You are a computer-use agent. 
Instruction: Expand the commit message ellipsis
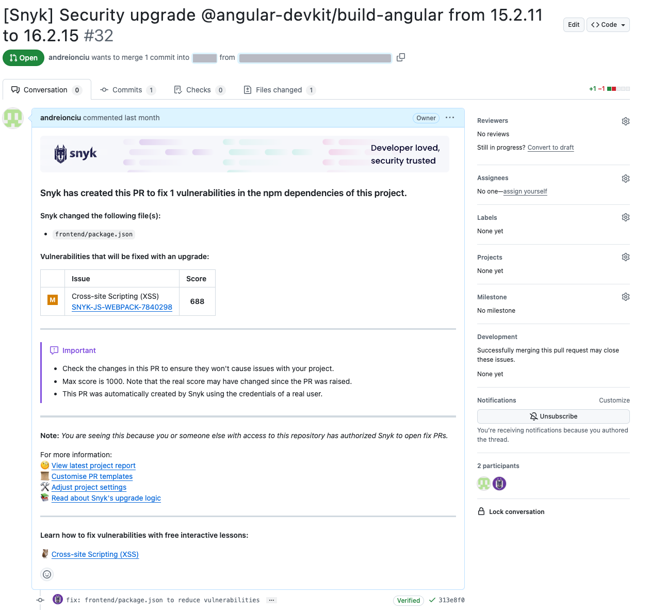pyautogui.click(x=271, y=600)
